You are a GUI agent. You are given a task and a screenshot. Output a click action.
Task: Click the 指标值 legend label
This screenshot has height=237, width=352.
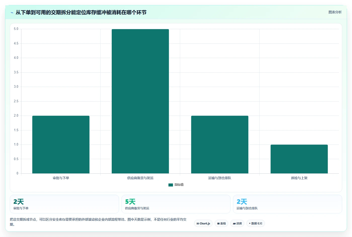pos(179,185)
